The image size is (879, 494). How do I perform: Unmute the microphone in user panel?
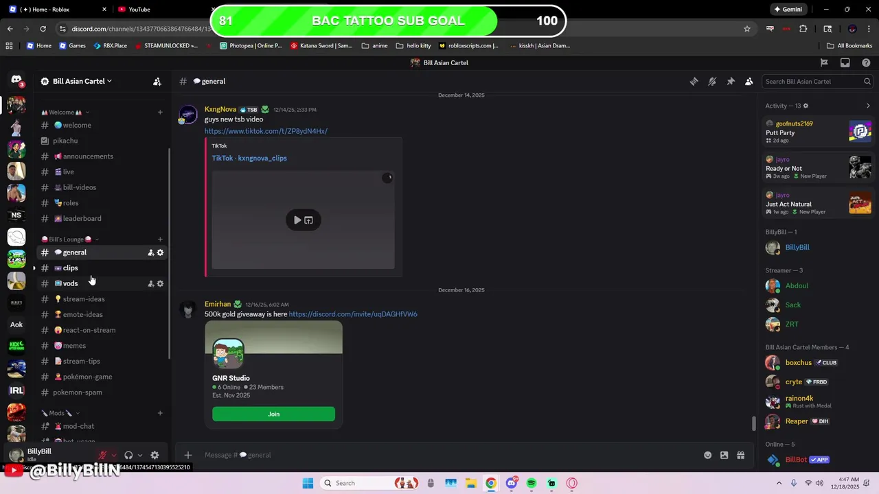pos(102,455)
